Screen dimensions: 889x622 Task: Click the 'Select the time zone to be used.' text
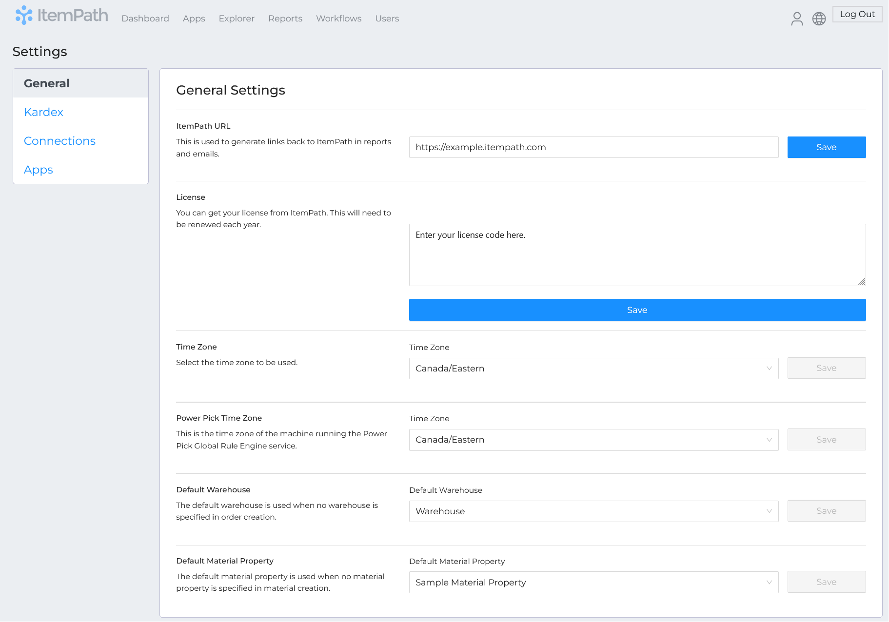click(x=237, y=363)
